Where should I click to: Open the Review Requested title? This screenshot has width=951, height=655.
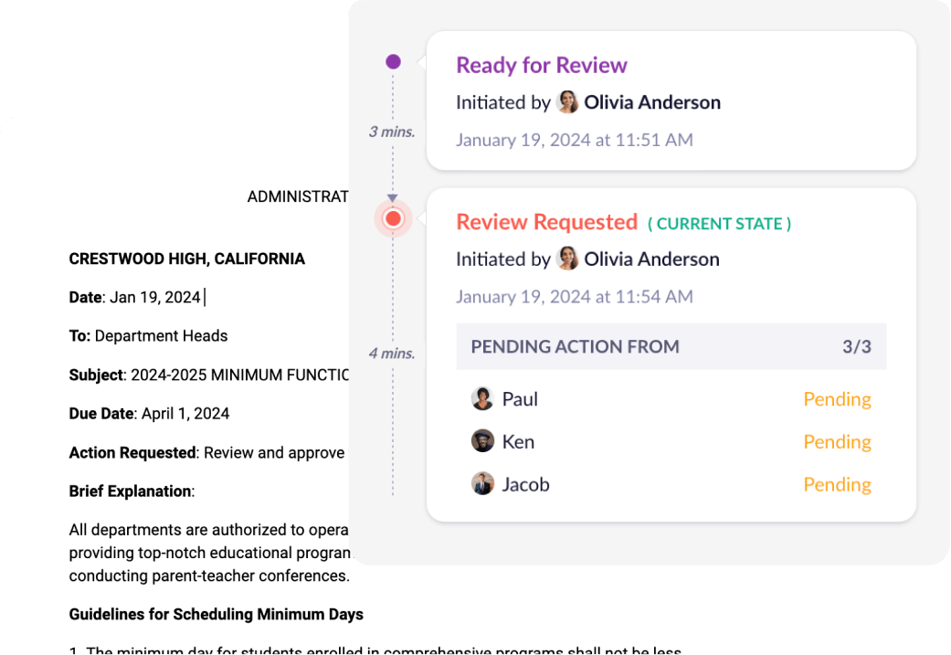[x=546, y=223]
